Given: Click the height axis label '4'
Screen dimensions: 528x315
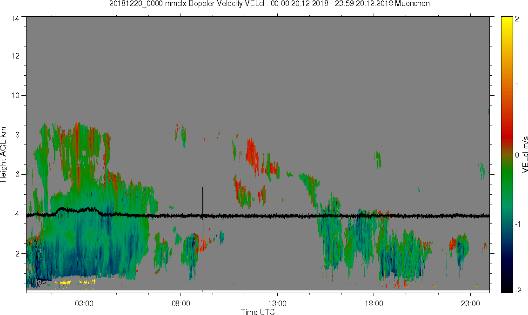Looking at the screenshot, I should pos(18,214).
